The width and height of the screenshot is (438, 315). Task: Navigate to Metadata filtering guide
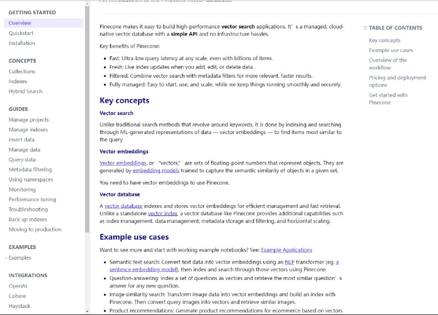click(30, 170)
